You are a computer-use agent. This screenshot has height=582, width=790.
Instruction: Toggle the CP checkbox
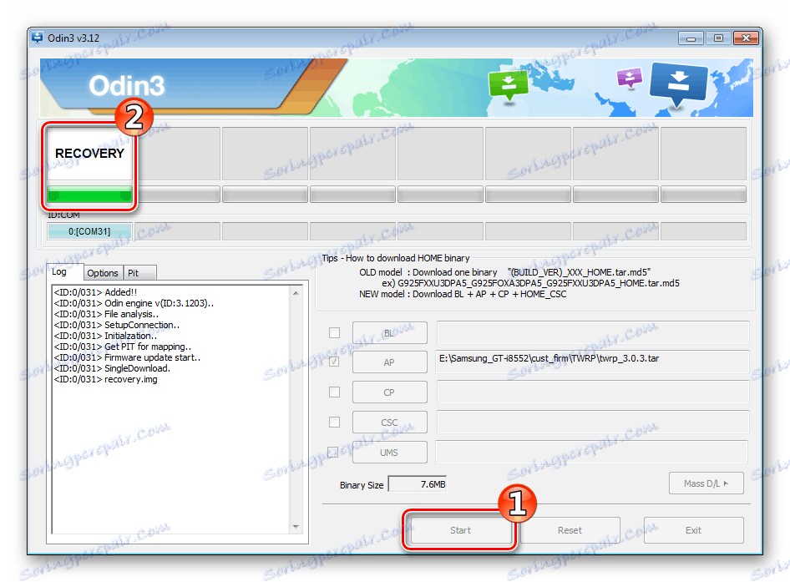coord(334,392)
